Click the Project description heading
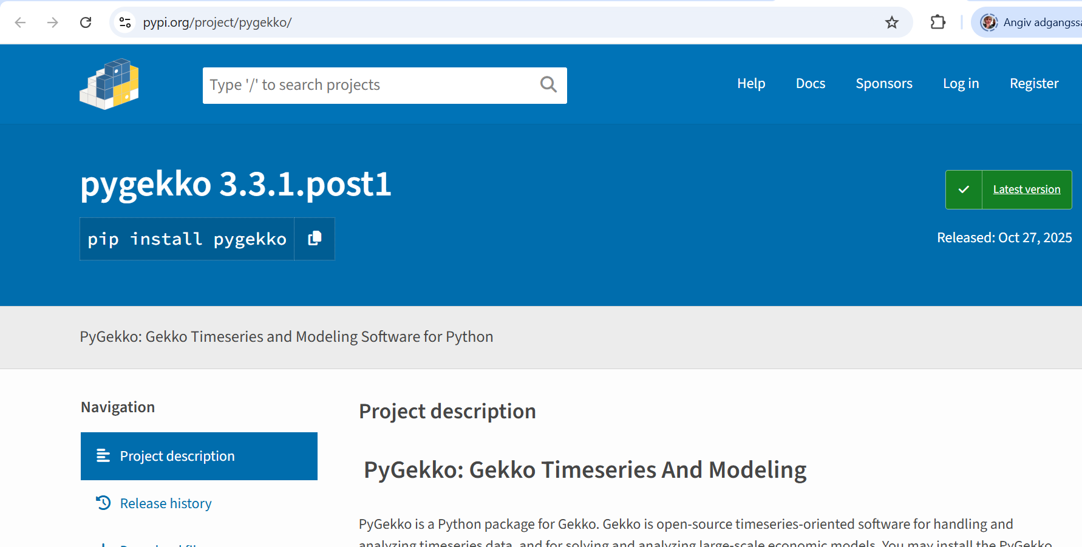This screenshot has width=1082, height=547. click(447, 412)
